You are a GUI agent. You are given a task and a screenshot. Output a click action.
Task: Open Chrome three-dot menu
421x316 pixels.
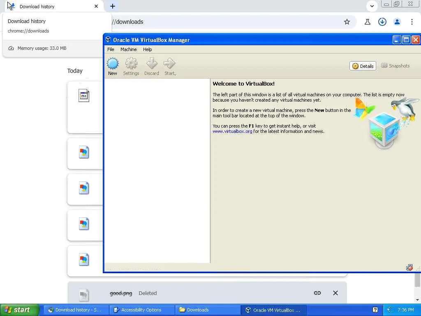412,22
